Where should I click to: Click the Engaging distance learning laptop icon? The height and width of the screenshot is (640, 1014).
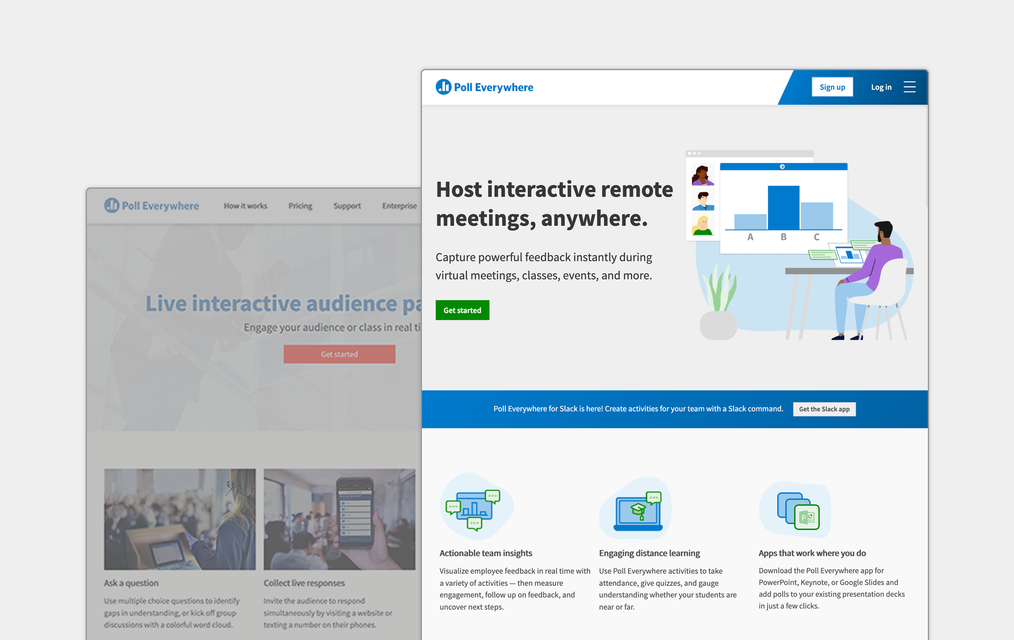(636, 508)
